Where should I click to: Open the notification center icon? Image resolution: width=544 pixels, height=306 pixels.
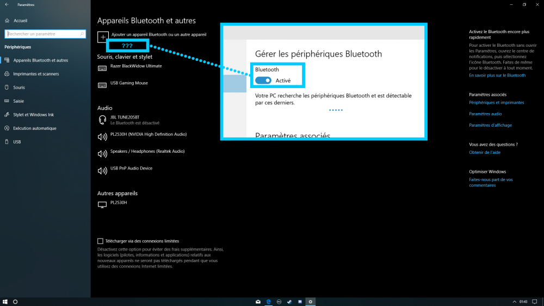pos(535,302)
